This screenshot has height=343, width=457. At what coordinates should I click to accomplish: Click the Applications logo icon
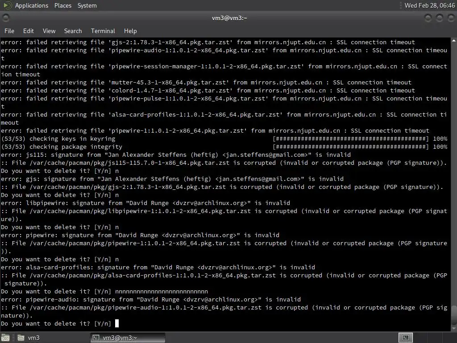point(7,5)
